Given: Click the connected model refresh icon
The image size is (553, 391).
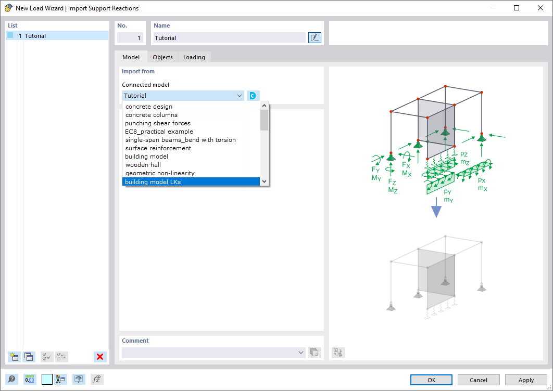Looking at the screenshot, I should [x=253, y=96].
